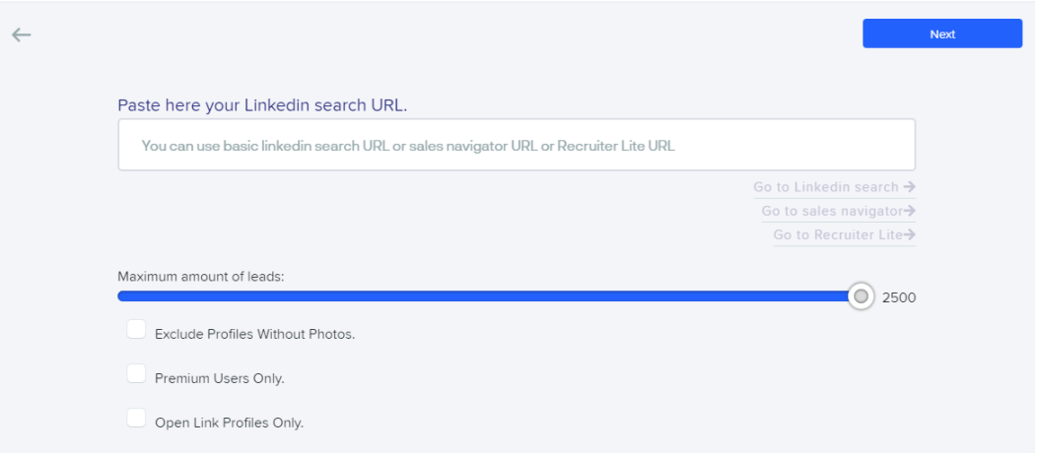Click the arrow icon beside Go to Recruiter Lite

pyautogui.click(x=910, y=234)
